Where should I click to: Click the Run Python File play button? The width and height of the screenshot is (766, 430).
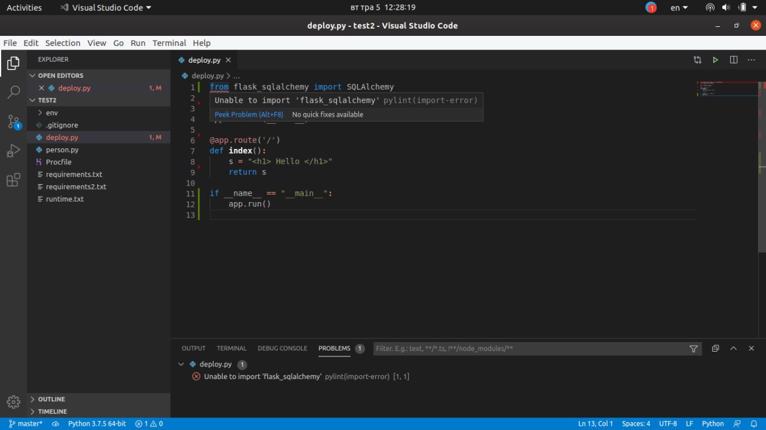coord(715,60)
